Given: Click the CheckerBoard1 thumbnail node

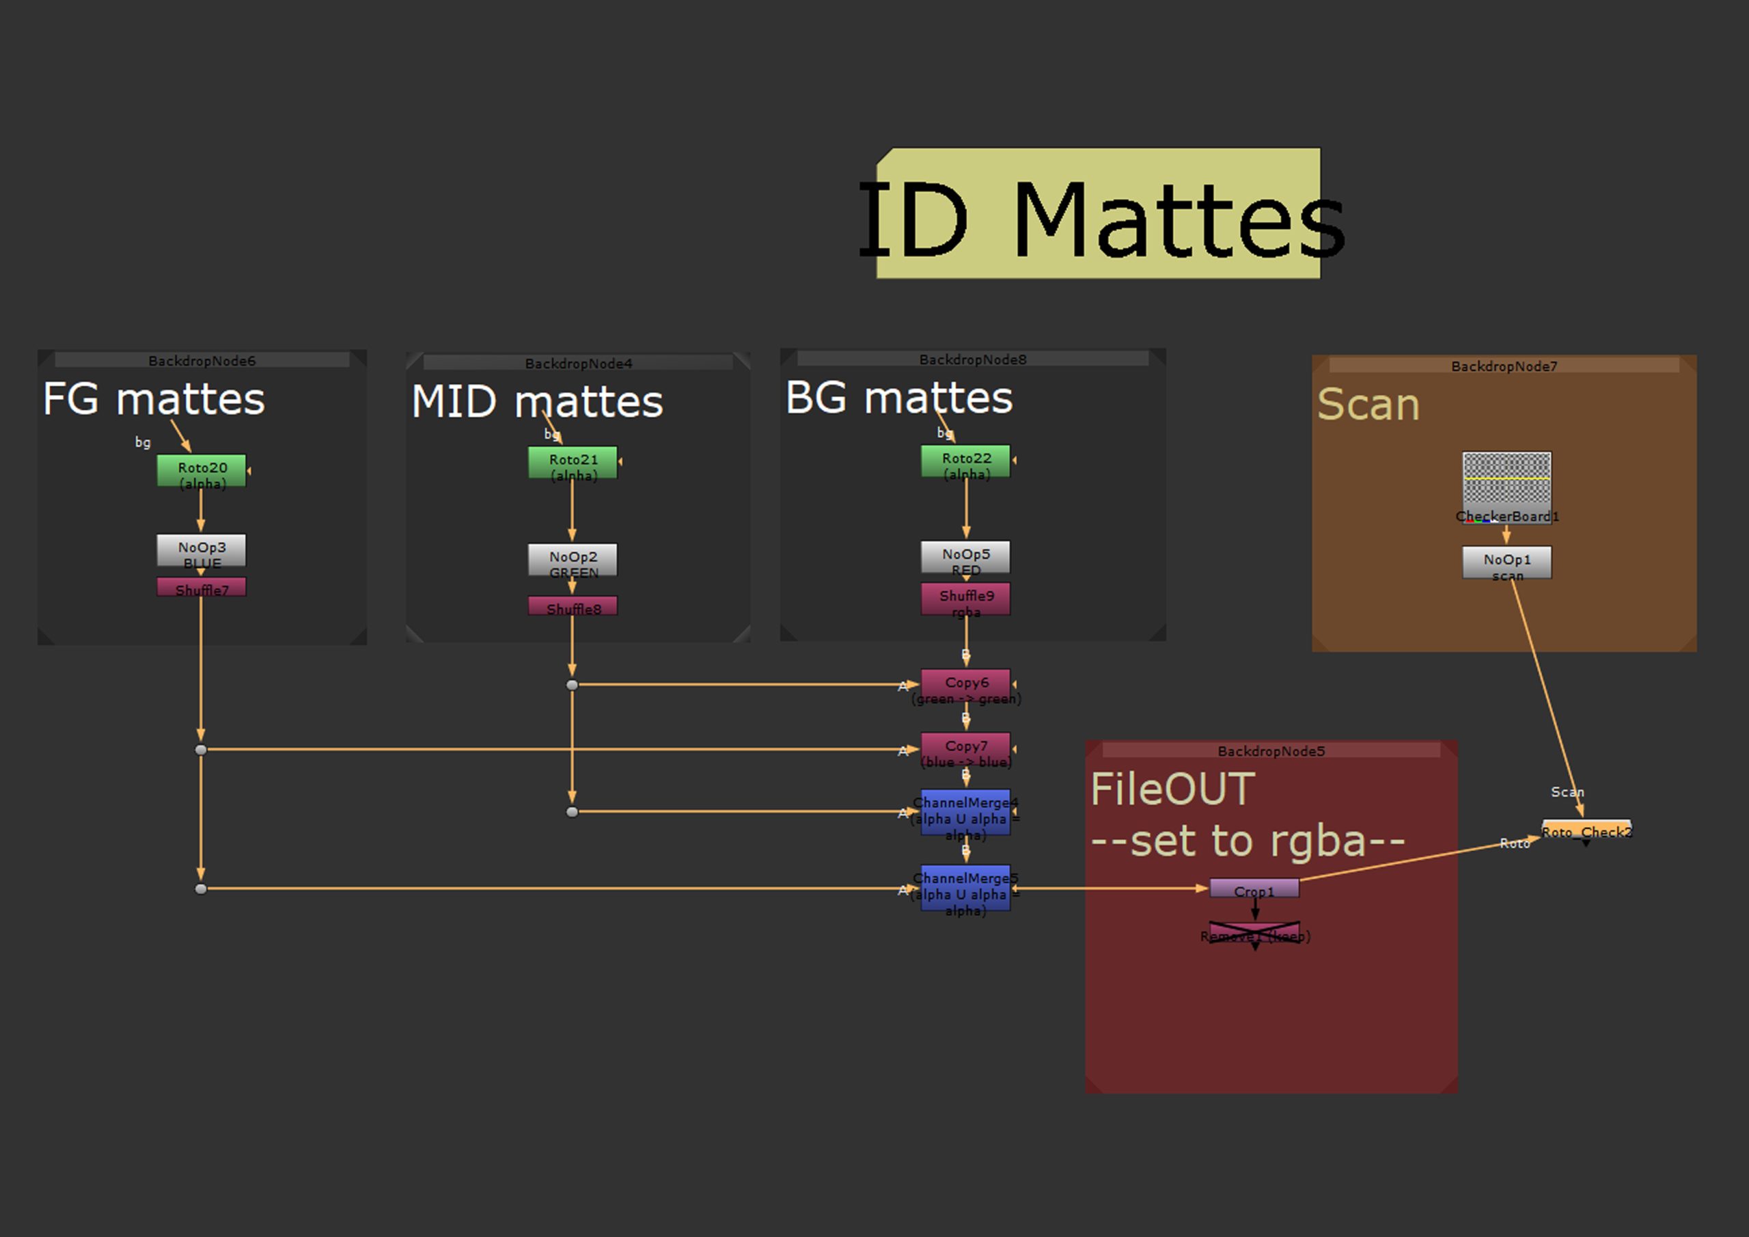Looking at the screenshot, I should tap(1506, 488).
